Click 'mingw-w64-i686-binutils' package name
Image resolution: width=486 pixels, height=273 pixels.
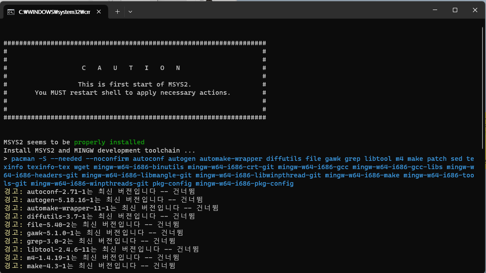click(x=139, y=167)
